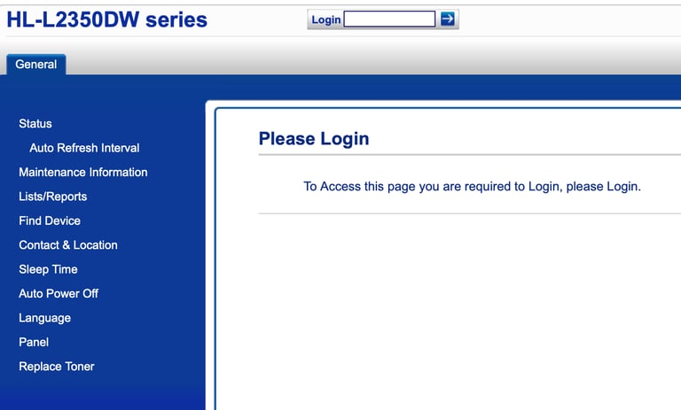Focus the Login password field
The image size is (681, 410).
coord(389,19)
